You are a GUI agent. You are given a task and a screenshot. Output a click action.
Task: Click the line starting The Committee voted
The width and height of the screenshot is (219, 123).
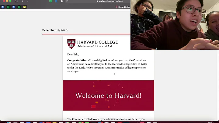[106, 119]
